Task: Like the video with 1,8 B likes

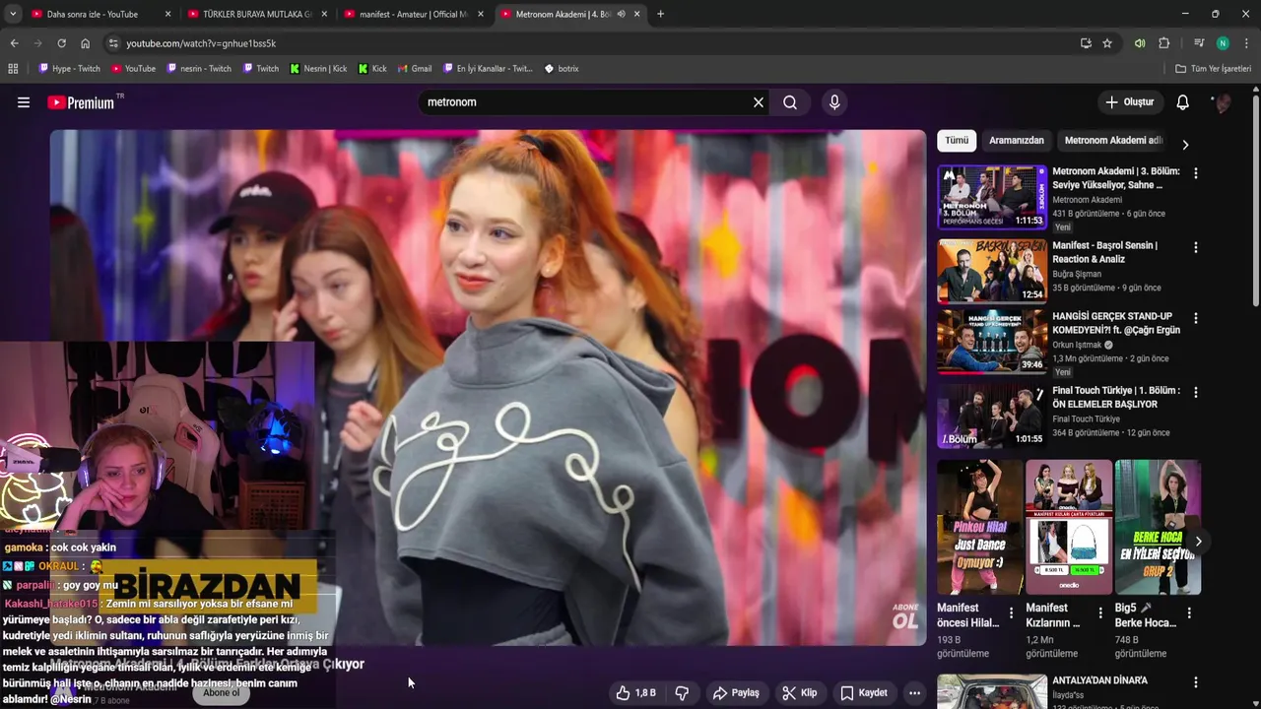Action: pyautogui.click(x=636, y=693)
